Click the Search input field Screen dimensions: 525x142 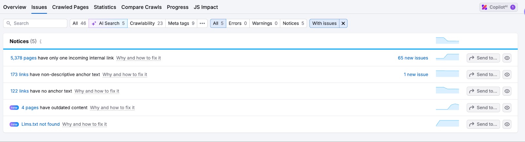35,23
